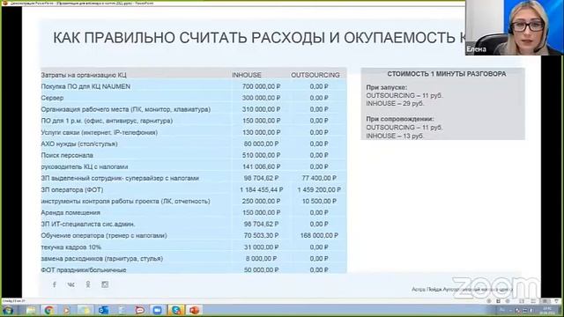Click the value 70 503,30 ₽
The height and width of the screenshot is (317, 564).
point(261,236)
